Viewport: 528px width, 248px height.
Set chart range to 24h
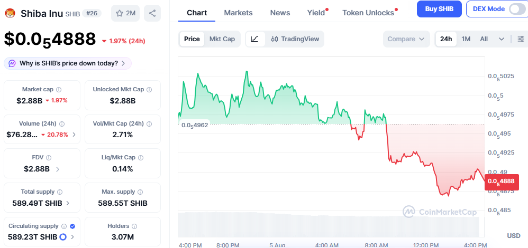[x=446, y=39]
